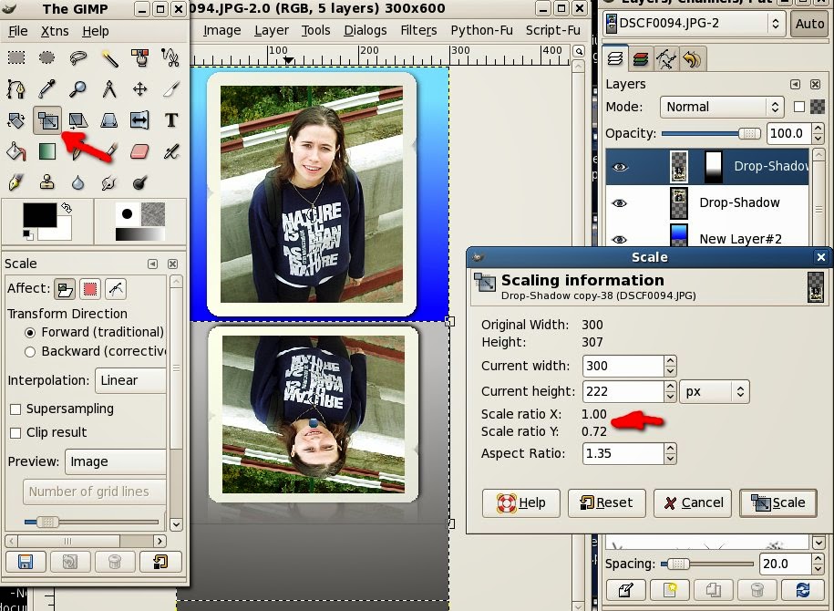Select the Text tool
Screen dimensions: 834x611
click(170, 120)
